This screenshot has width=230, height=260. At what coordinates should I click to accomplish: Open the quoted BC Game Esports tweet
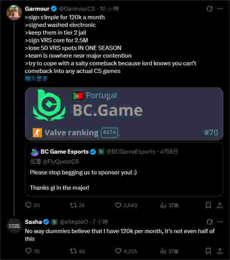(124, 170)
